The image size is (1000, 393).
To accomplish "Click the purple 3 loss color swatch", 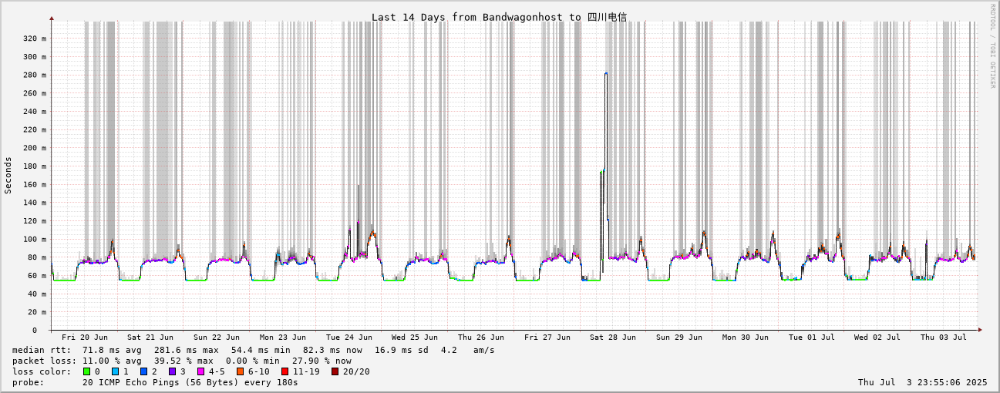I will [172, 371].
